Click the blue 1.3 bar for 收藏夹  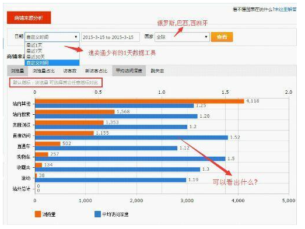(x=117, y=170)
